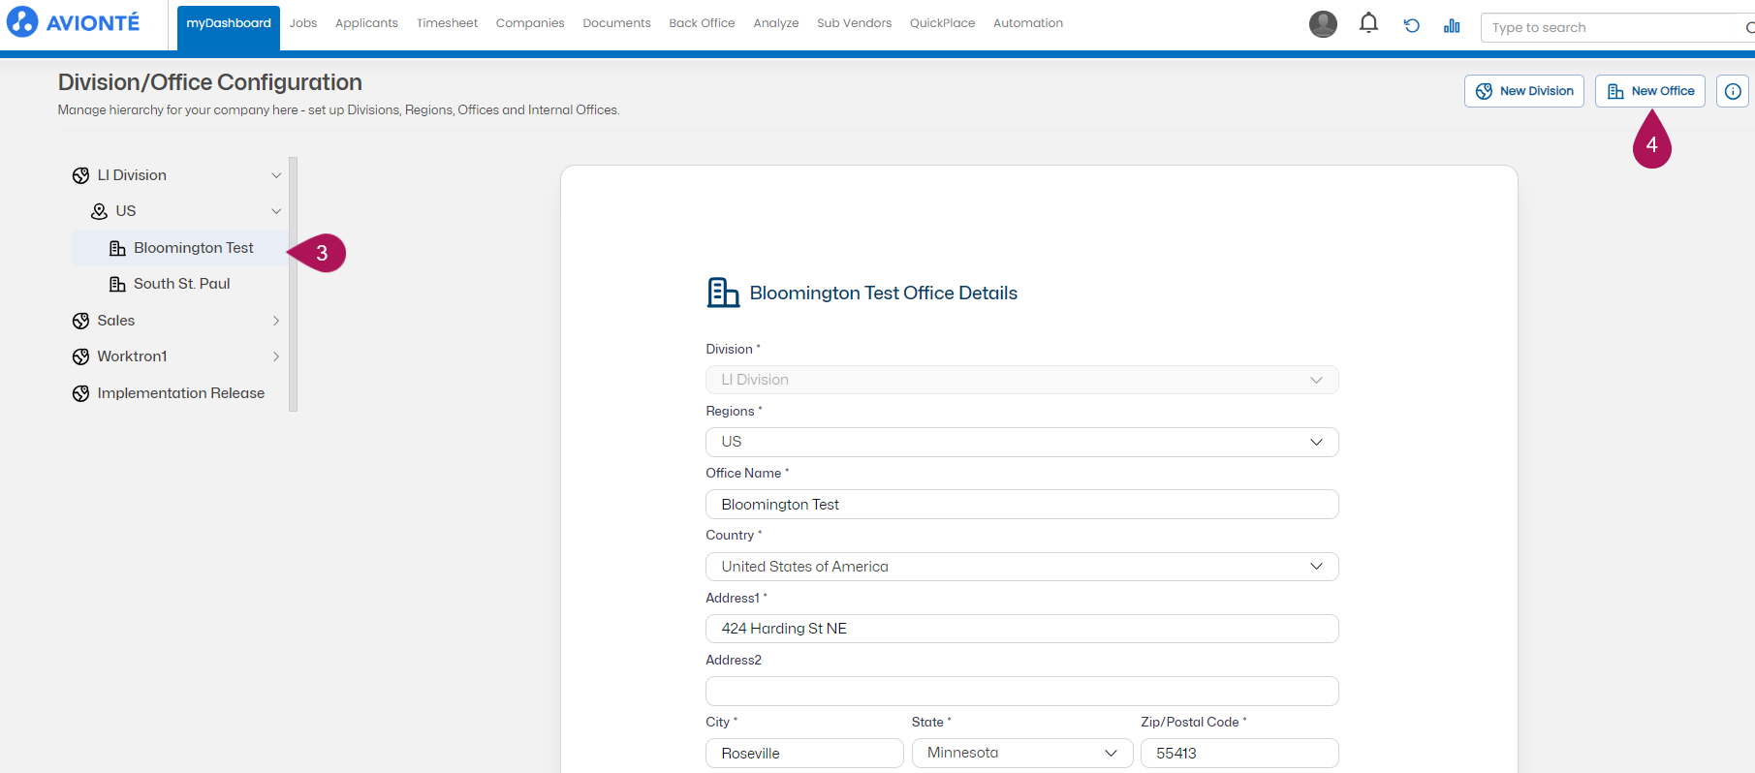Click the Avionté logo
The width and height of the screenshot is (1755, 773).
click(x=74, y=21)
